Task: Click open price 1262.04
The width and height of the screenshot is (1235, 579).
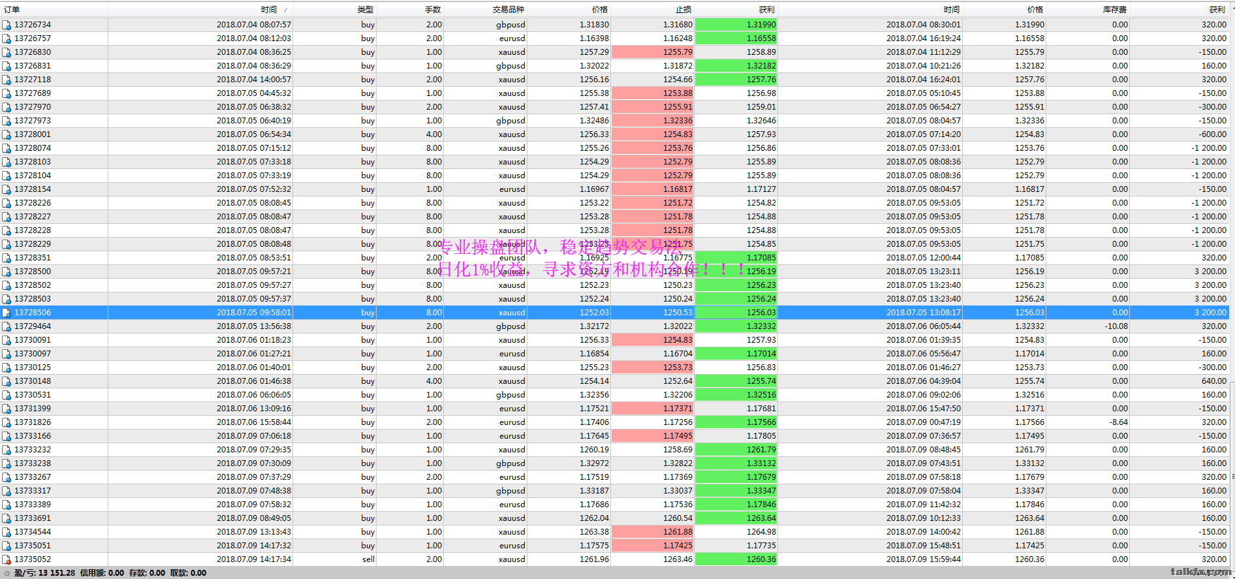Action: [x=594, y=518]
